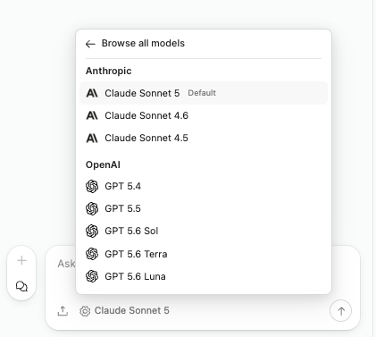The width and height of the screenshot is (376, 337).
Task: Click the OpenAI logo beside GPT 5.5
Action: coord(92,208)
